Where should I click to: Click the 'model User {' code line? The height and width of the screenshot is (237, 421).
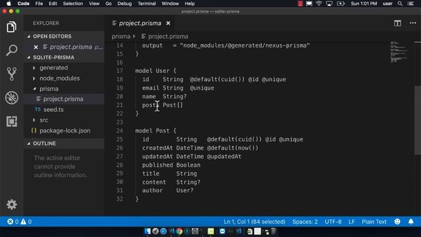point(156,71)
